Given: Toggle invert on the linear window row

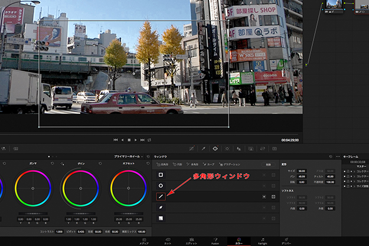Looking at the screenshot, I should [264, 175].
